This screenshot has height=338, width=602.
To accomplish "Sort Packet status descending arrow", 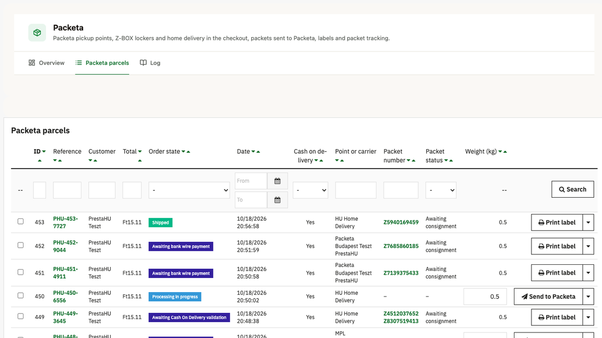I will click(446, 161).
